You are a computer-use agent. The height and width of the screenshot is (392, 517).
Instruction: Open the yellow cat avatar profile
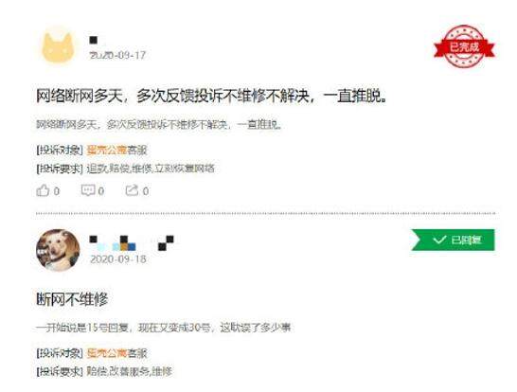point(58,46)
